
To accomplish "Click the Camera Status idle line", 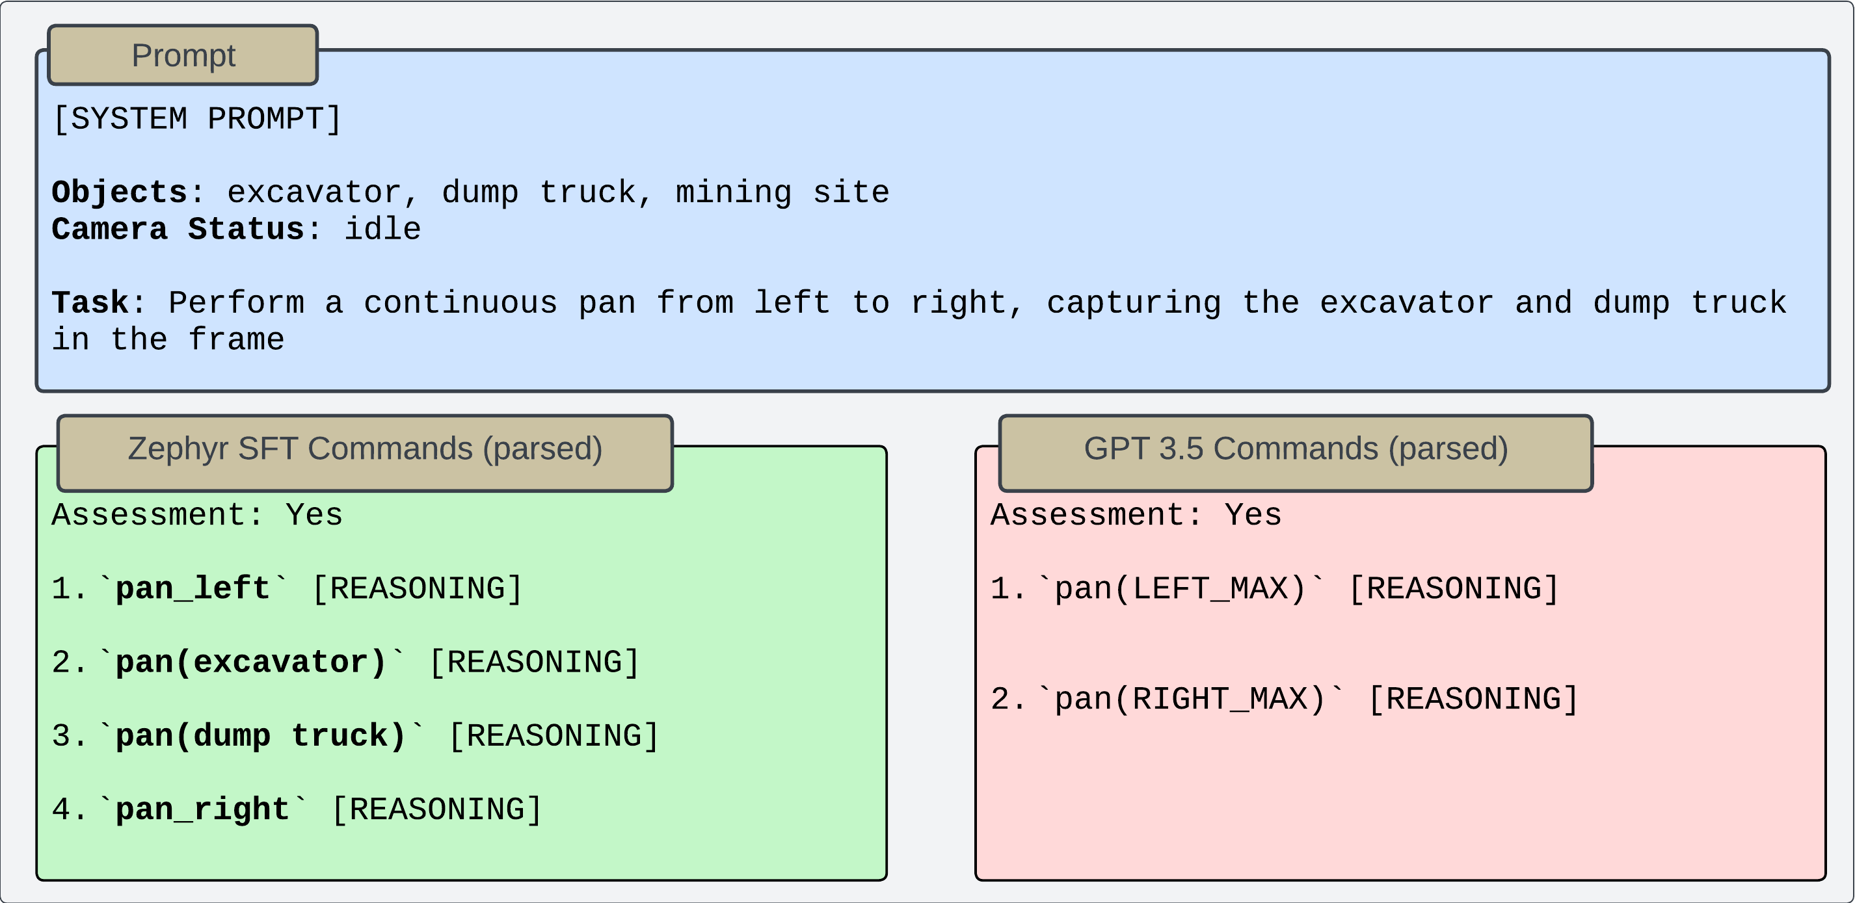I will tap(236, 229).
